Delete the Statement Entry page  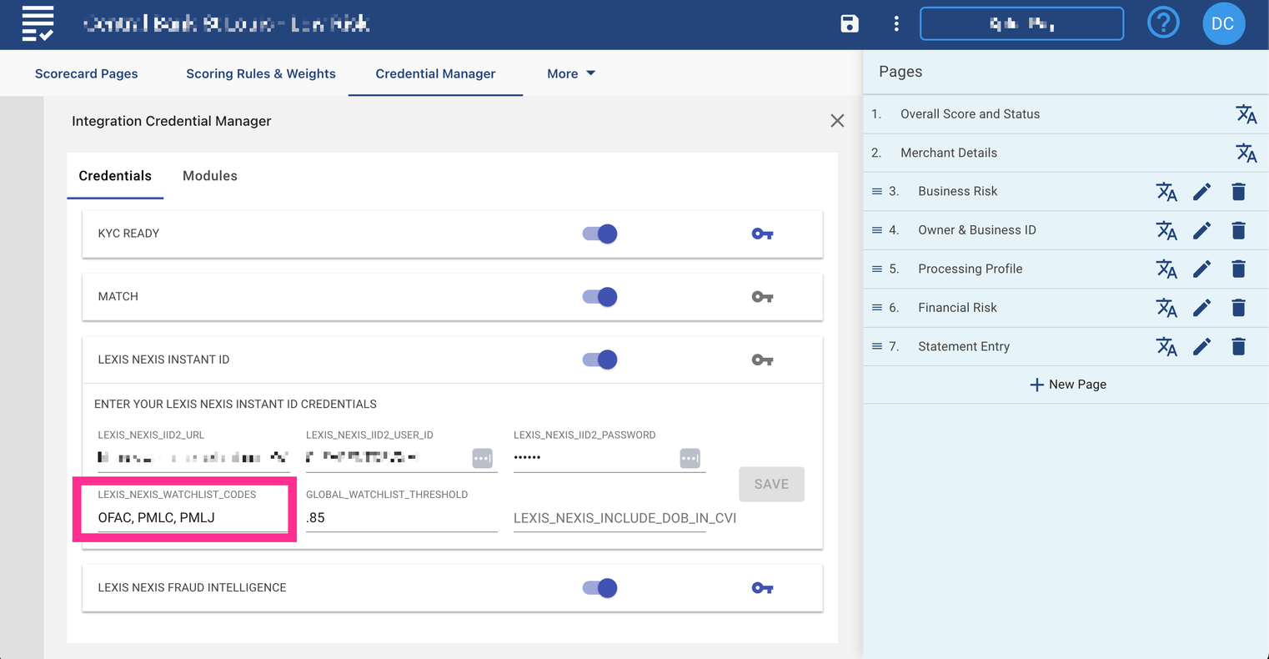click(1238, 346)
